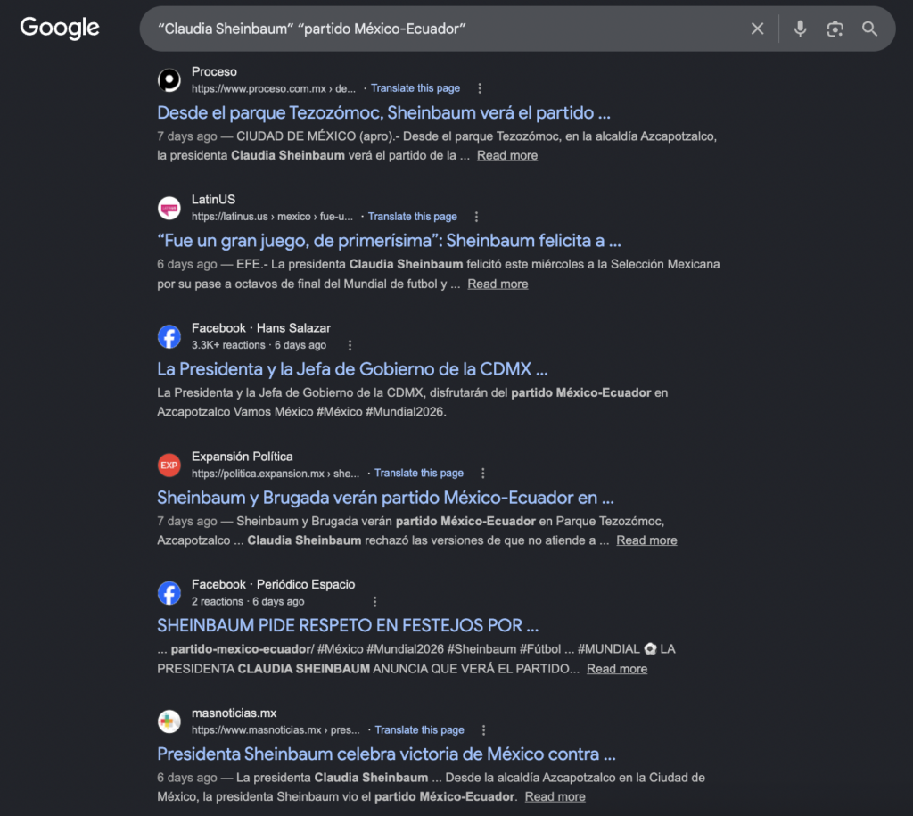Click Read more on Expansión Política snippet
The width and height of the screenshot is (913, 816).
[x=647, y=540]
